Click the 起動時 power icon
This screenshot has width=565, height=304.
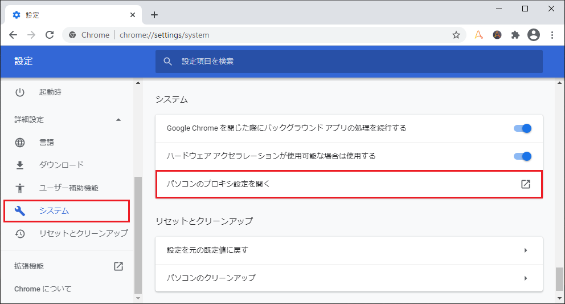pyautogui.click(x=20, y=92)
